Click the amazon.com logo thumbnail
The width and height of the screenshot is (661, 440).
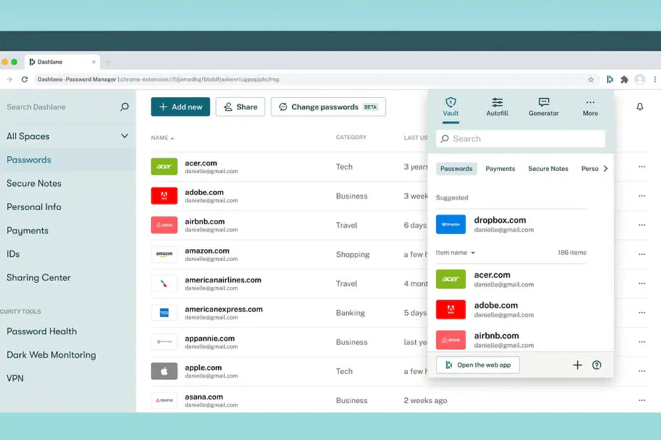tap(164, 254)
